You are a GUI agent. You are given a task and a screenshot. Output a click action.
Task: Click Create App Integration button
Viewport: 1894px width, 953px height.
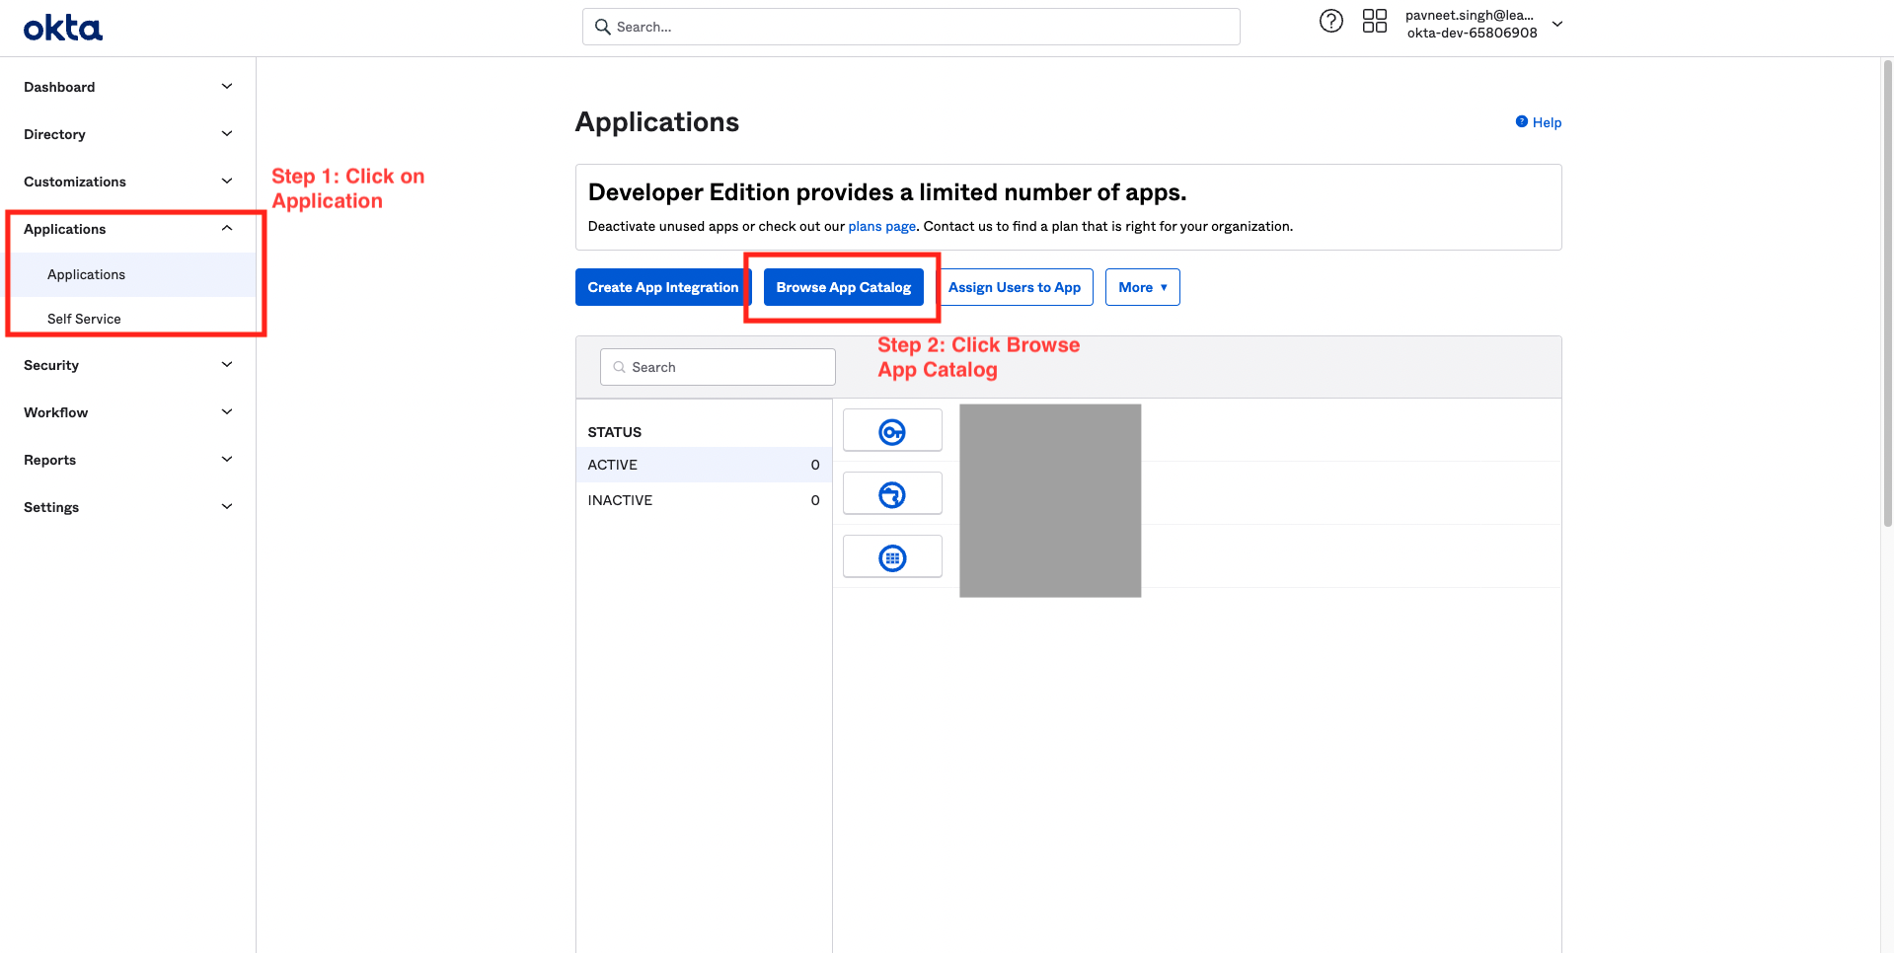tap(663, 287)
